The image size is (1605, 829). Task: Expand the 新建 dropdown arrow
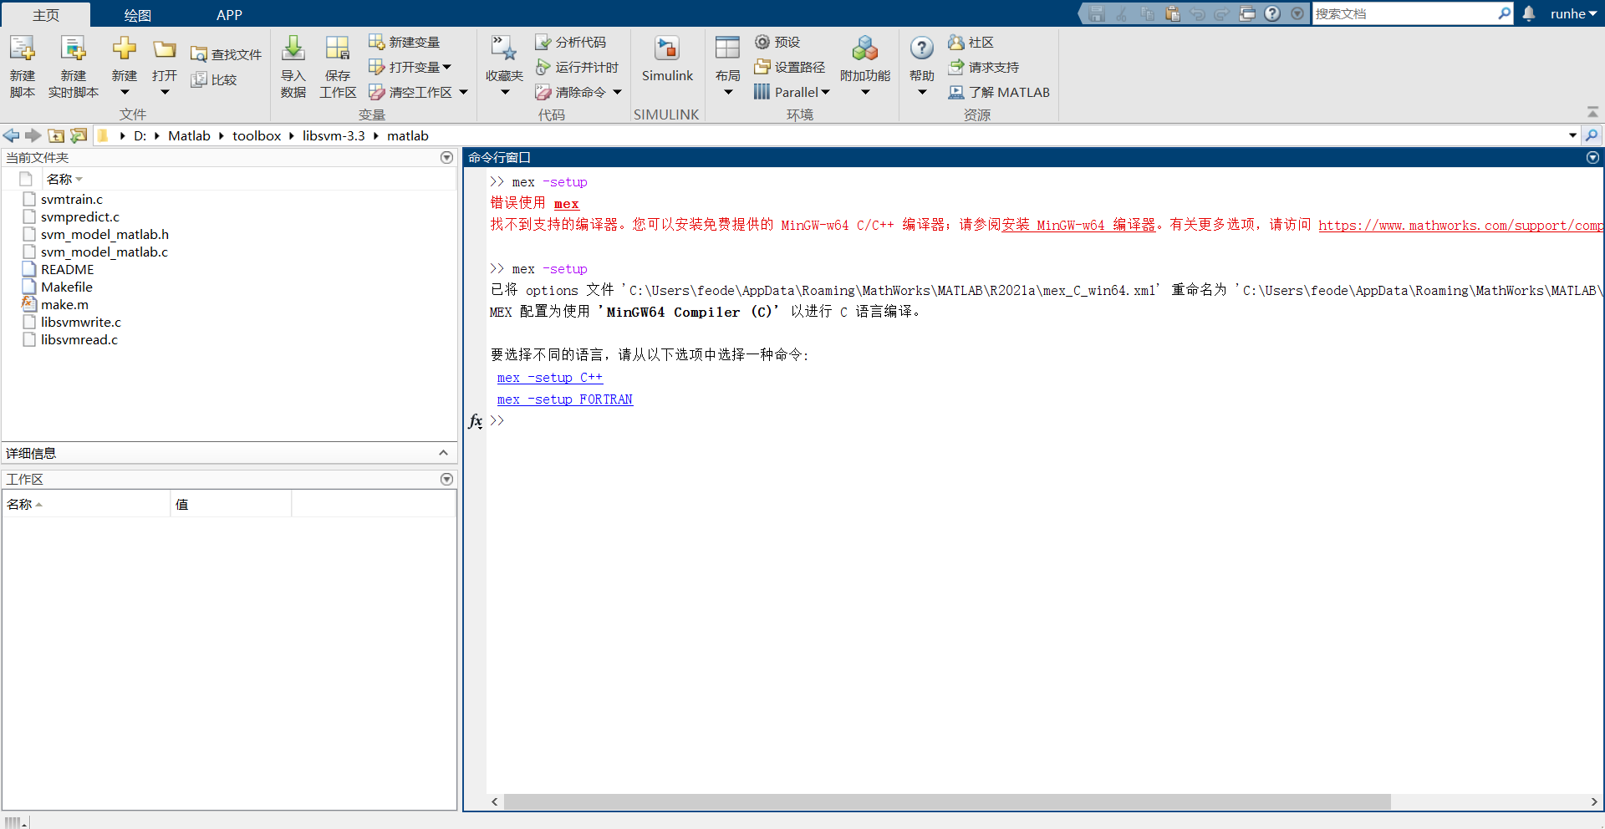125,92
